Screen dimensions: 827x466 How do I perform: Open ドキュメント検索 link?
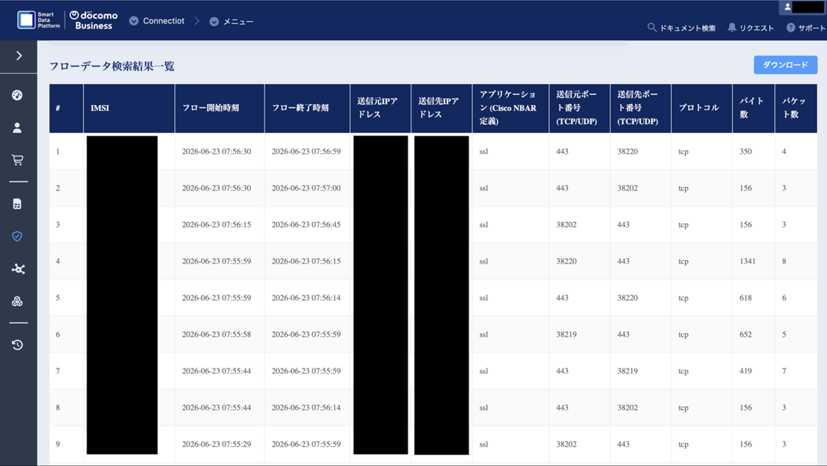pyautogui.click(x=687, y=28)
